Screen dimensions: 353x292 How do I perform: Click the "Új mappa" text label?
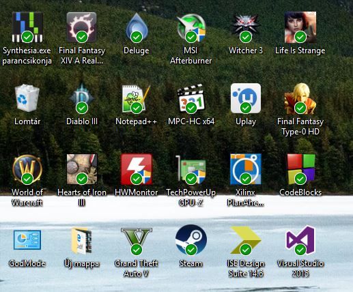[82, 264]
